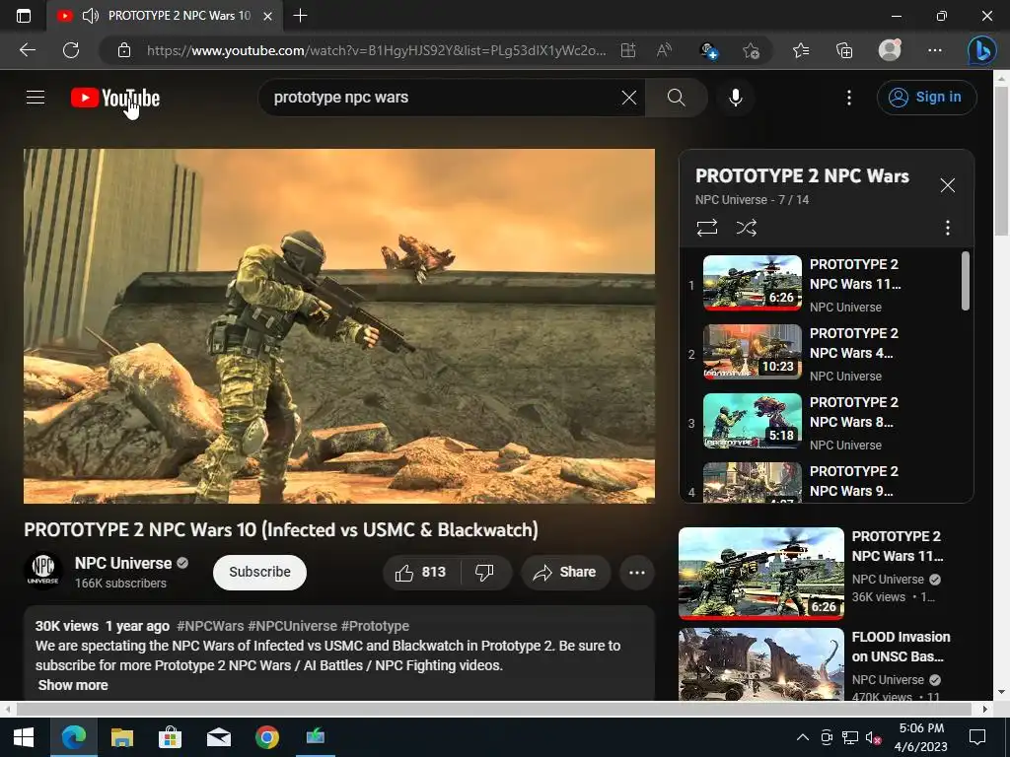Image resolution: width=1010 pixels, height=757 pixels.
Task: Refresh the page
Action: click(x=71, y=50)
